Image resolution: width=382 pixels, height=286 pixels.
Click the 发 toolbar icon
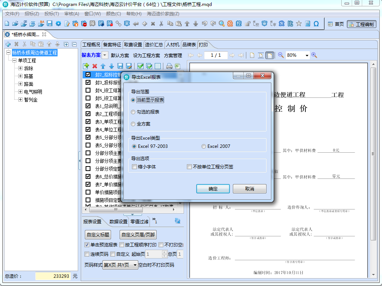pos(281,24)
